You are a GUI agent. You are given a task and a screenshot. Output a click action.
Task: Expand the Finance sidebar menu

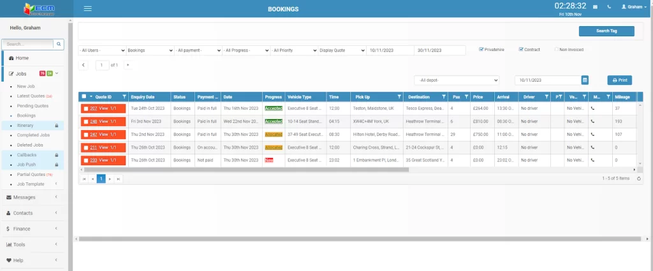[33, 228]
